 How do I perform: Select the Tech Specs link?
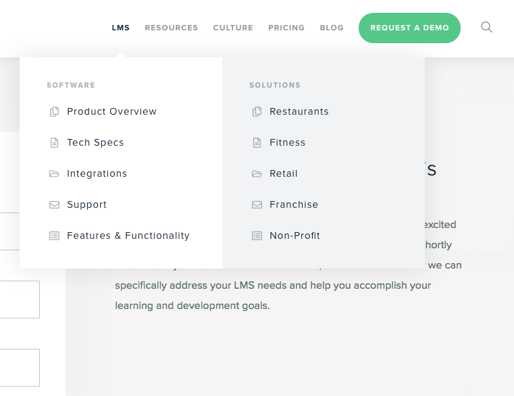[x=95, y=143]
